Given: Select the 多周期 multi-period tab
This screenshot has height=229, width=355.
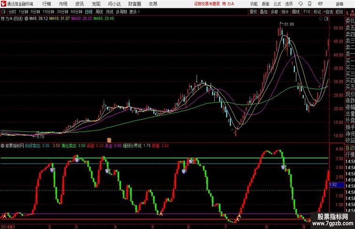Looking at the screenshot, I should (x=121, y=12).
